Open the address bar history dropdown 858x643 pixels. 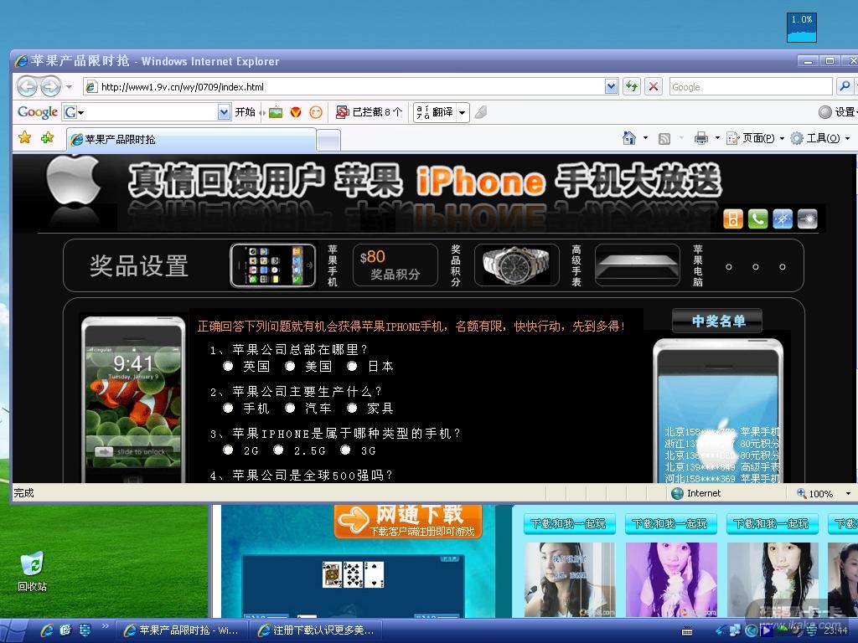click(611, 86)
